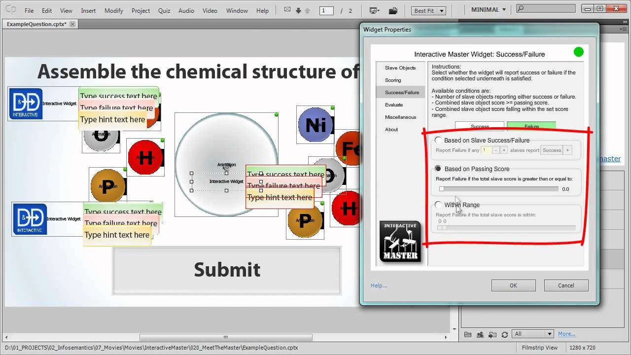Click the library import asset icon

[x=480, y=334]
